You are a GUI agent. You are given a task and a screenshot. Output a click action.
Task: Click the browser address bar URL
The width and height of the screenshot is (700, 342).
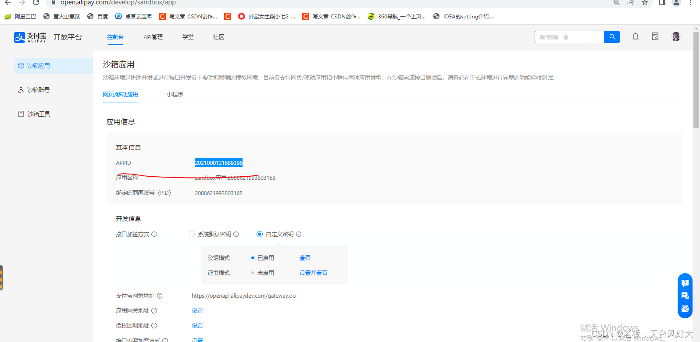[x=118, y=3]
